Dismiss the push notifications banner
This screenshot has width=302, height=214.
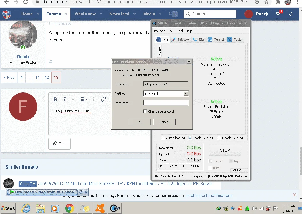point(295,195)
